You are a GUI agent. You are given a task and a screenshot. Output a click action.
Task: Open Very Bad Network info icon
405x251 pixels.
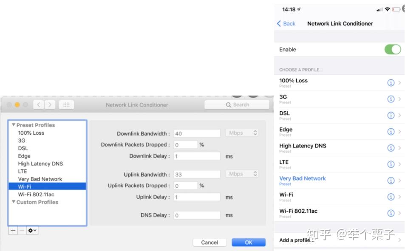pyautogui.click(x=391, y=180)
